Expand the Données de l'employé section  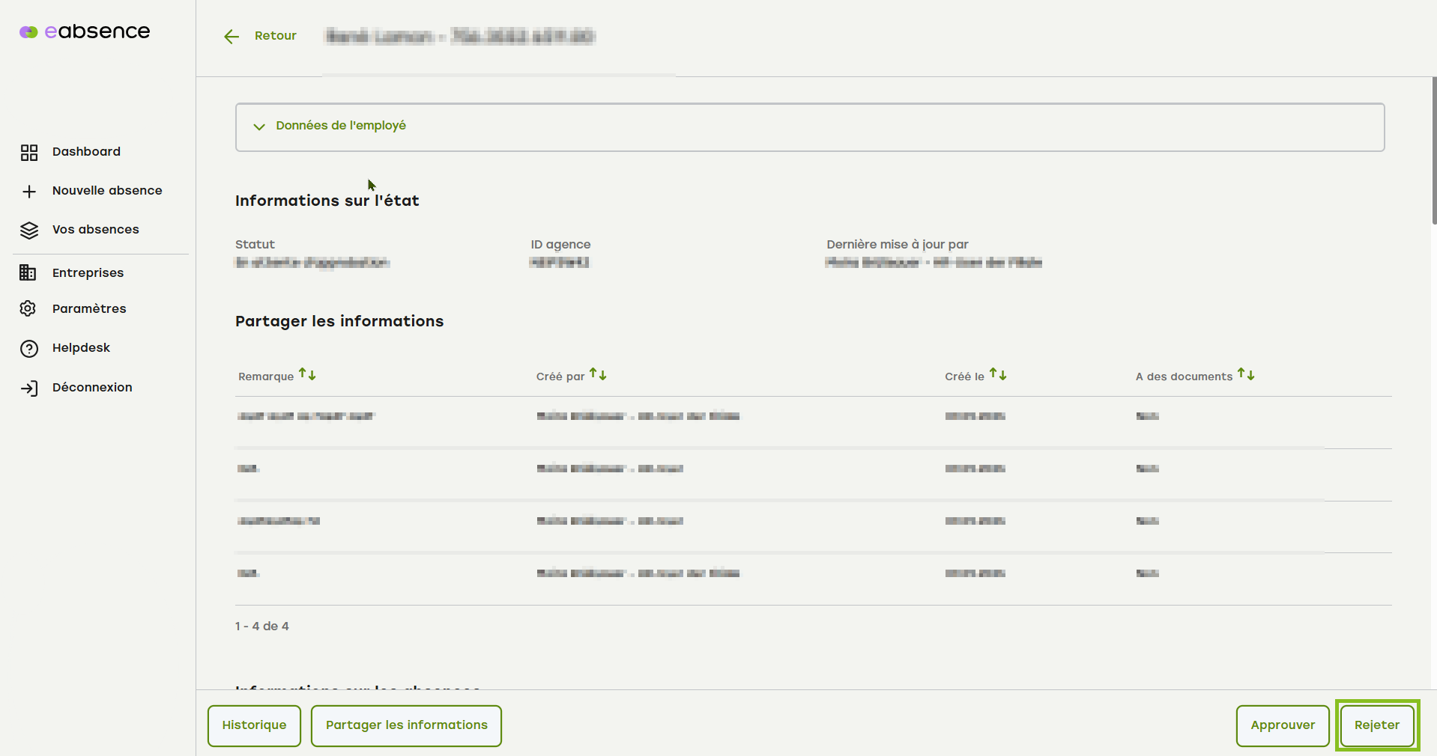pos(341,126)
